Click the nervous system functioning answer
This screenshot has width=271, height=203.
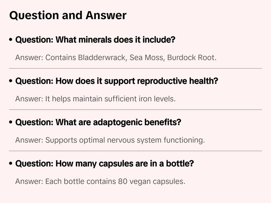(110, 140)
